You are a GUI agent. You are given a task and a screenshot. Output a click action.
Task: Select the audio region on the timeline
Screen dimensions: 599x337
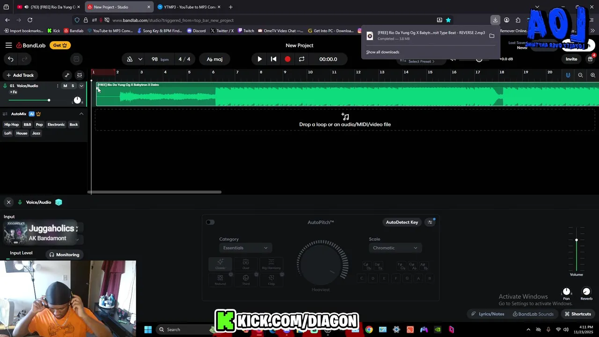(x=347, y=94)
